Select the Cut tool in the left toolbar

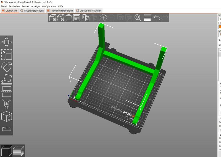pyautogui.click(x=7, y=92)
